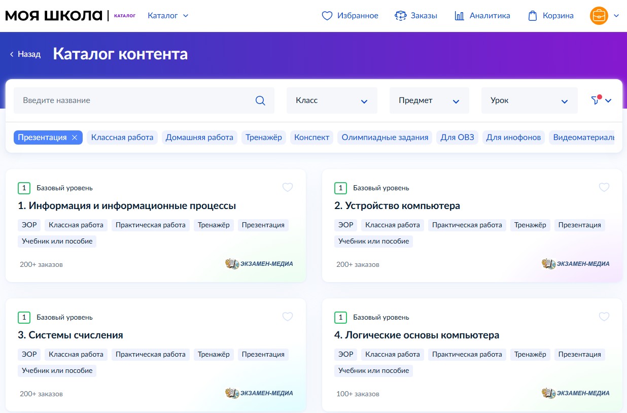Go back with the Назад link

[x=25, y=54]
